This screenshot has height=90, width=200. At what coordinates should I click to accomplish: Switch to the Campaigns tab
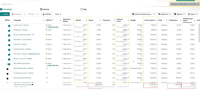(x=6, y=9)
